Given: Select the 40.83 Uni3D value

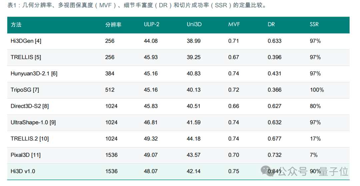Looking at the screenshot, I should [194, 74].
